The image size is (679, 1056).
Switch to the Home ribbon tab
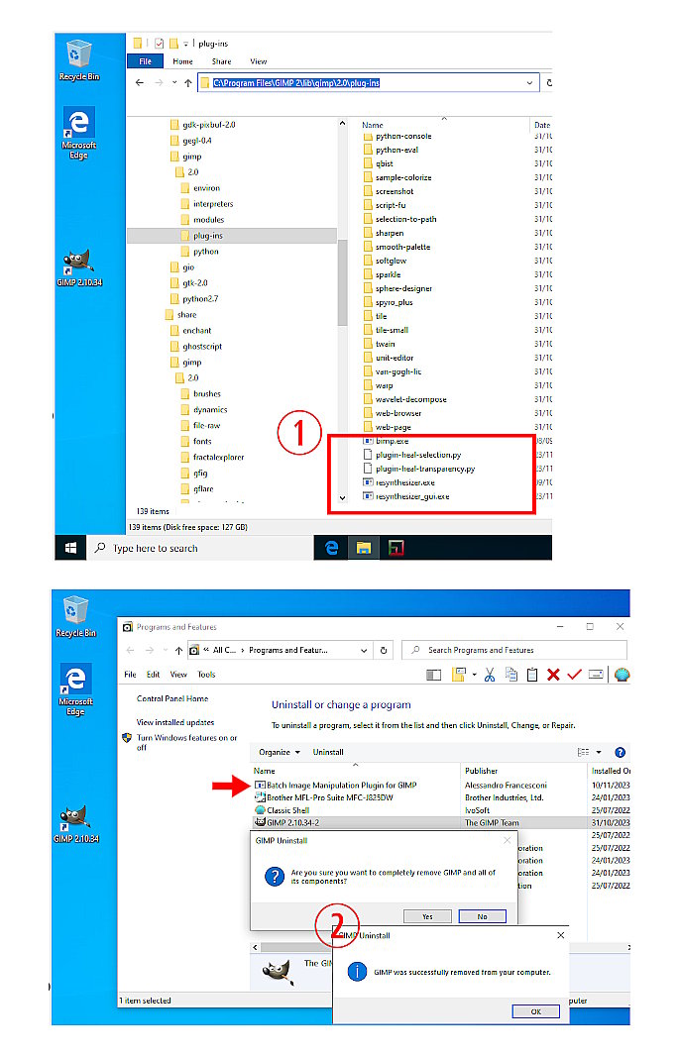point(182,61)
